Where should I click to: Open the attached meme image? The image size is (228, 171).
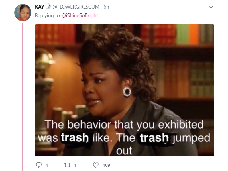click(x=125, y=90)
